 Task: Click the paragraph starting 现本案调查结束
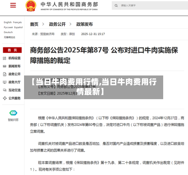(x=107, y=166)
